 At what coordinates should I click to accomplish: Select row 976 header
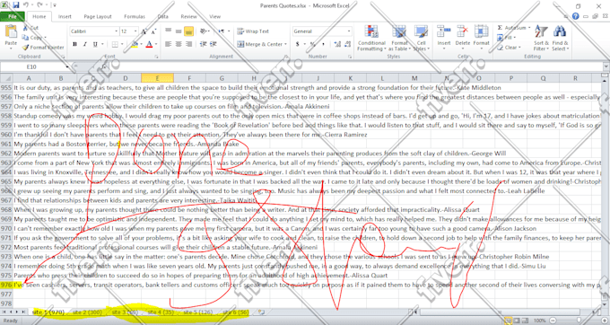(x=6, y=285)
